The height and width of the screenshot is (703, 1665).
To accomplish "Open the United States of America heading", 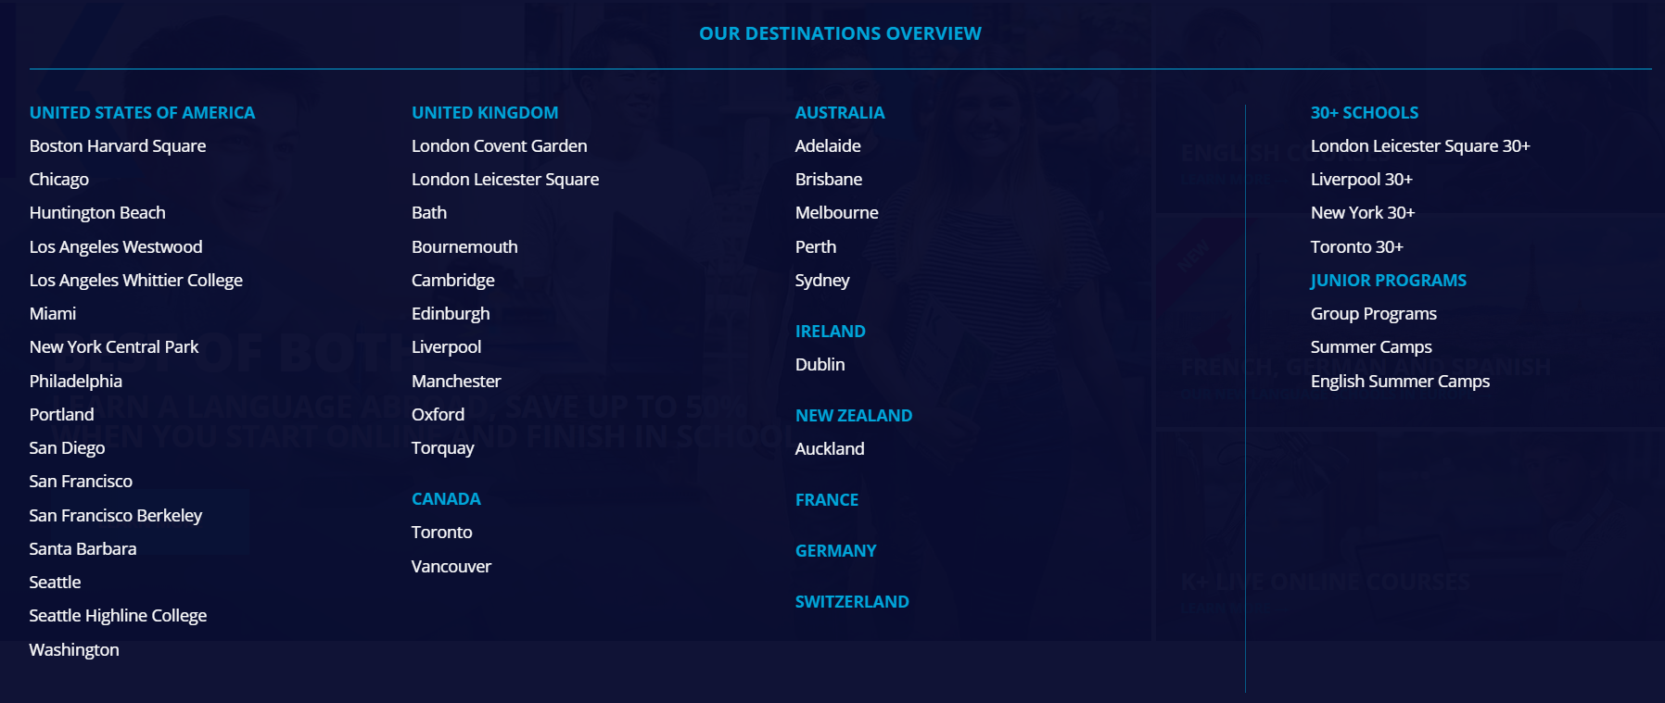I will point(142,112).
